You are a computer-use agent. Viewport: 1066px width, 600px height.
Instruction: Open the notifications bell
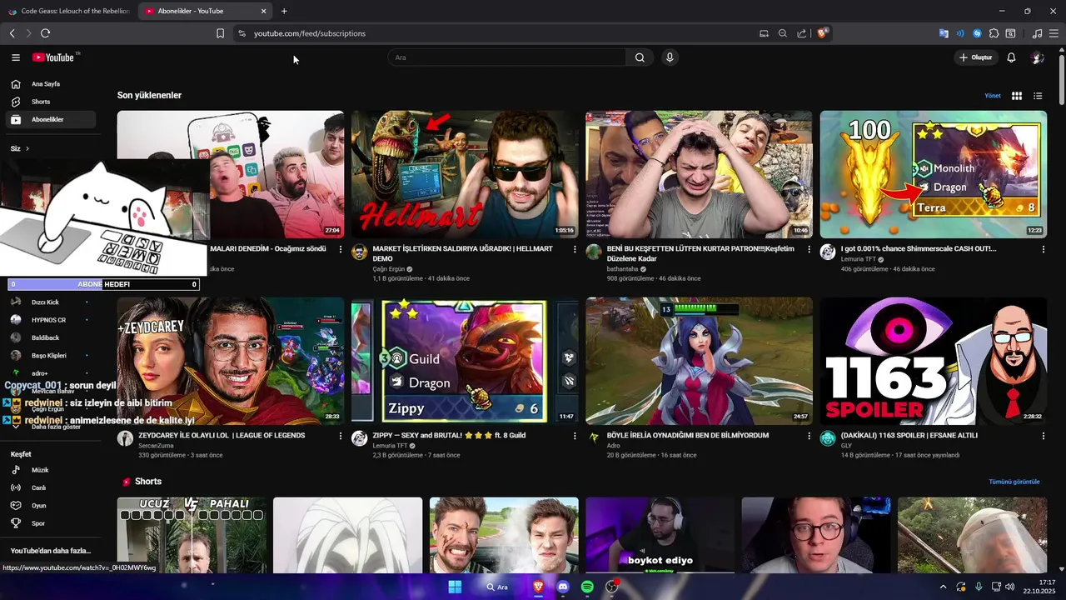pyautogui.click(x=1011, y=57)
